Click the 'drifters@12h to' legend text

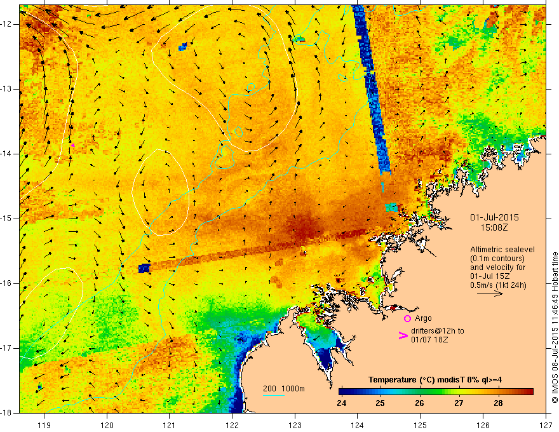(x=438, y=331)
